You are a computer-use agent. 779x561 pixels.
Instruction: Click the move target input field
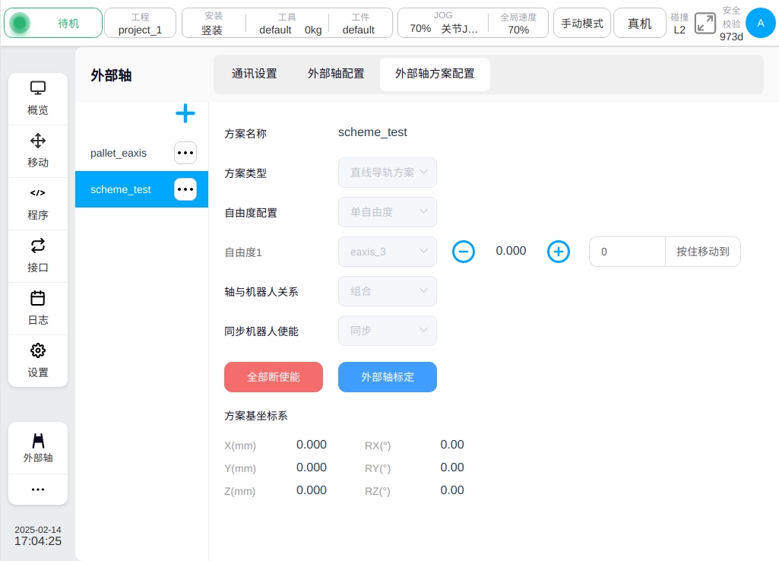(627, 252)
